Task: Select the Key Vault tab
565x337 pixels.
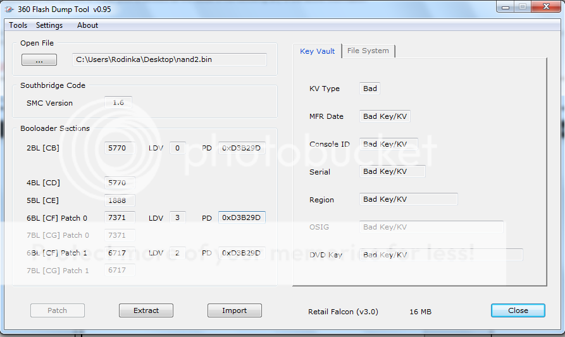Action: pyautogui.click(x=317, y=51)
